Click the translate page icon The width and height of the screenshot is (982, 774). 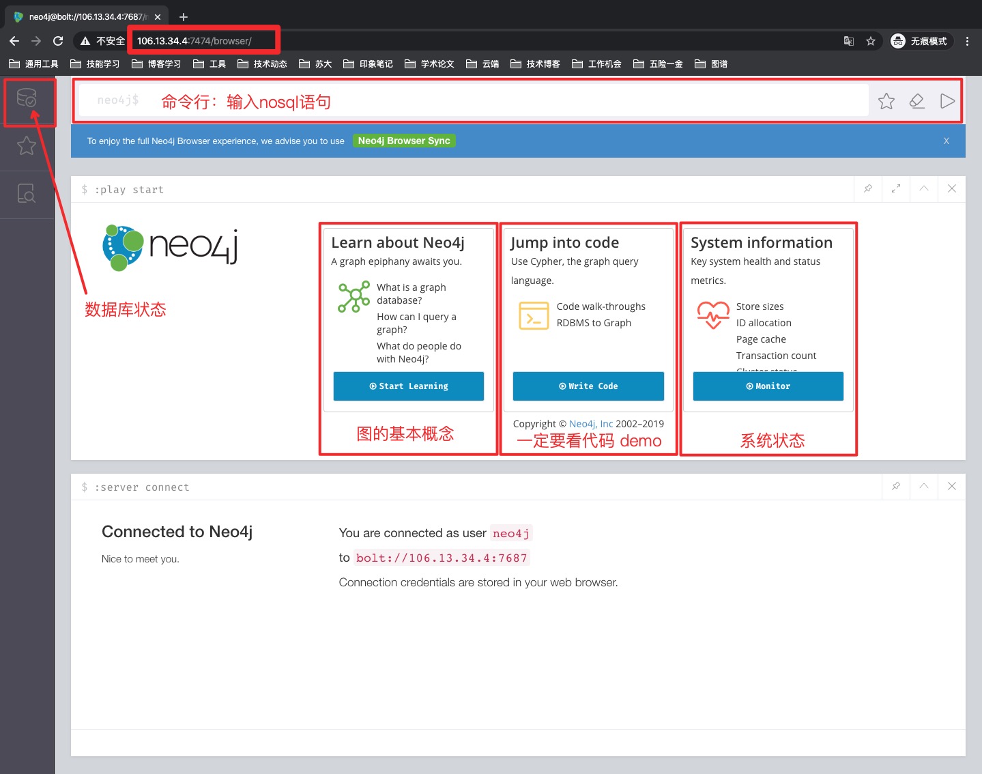[x=849, y=41]
